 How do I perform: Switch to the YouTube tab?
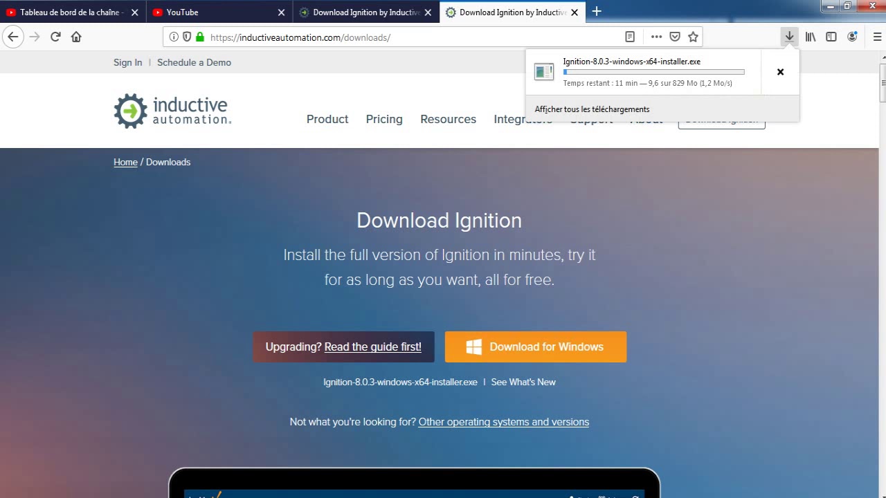click(x=219, y=12)
